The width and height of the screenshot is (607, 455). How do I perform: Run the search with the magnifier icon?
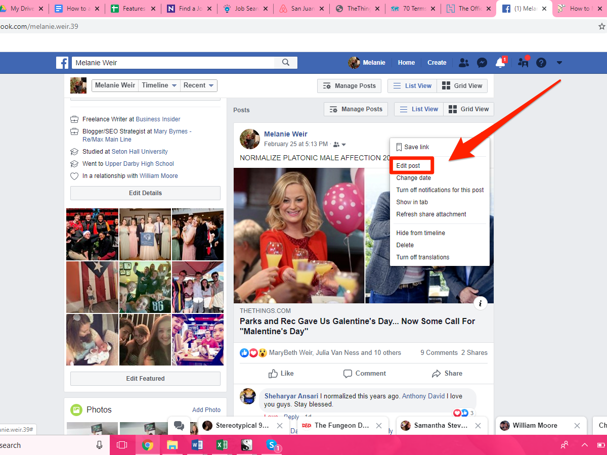pos(286,62)
